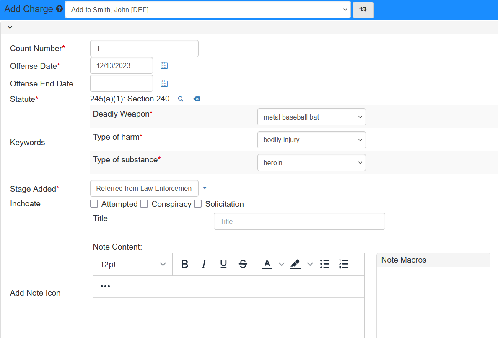Expand the Type of harm dropdown

pos(311,140)
